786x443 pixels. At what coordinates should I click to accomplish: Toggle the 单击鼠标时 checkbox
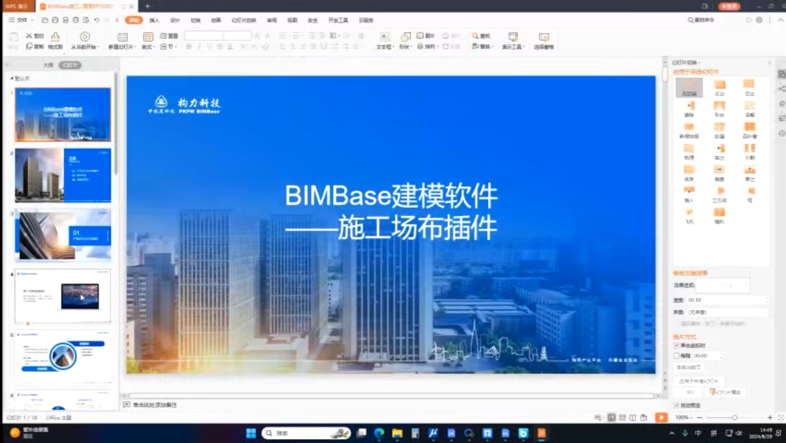676,345
